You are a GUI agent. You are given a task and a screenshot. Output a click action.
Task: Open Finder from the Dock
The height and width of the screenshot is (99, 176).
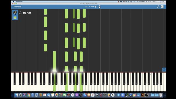[16, 95]
